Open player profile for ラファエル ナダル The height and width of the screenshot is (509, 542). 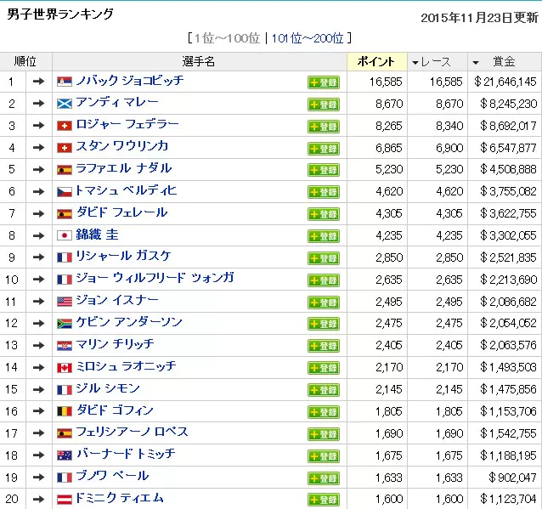pos(123,168)
